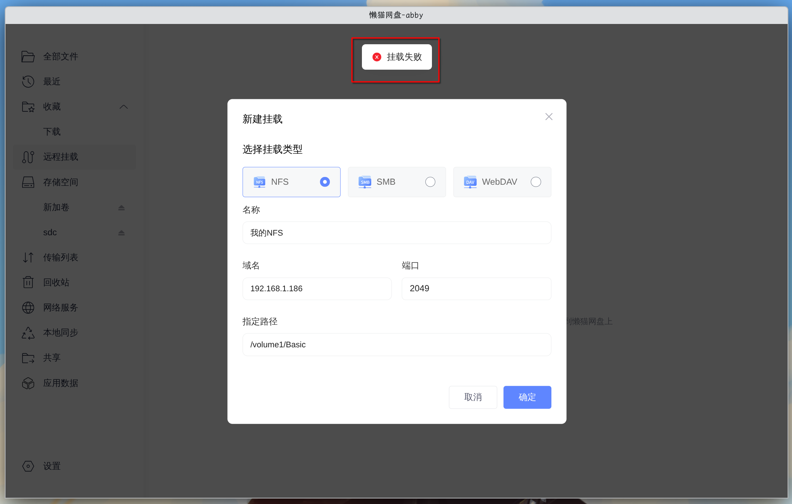792x504 pixels.
Task: Open 全部文件 in sidebar
Action: [75, 56]
